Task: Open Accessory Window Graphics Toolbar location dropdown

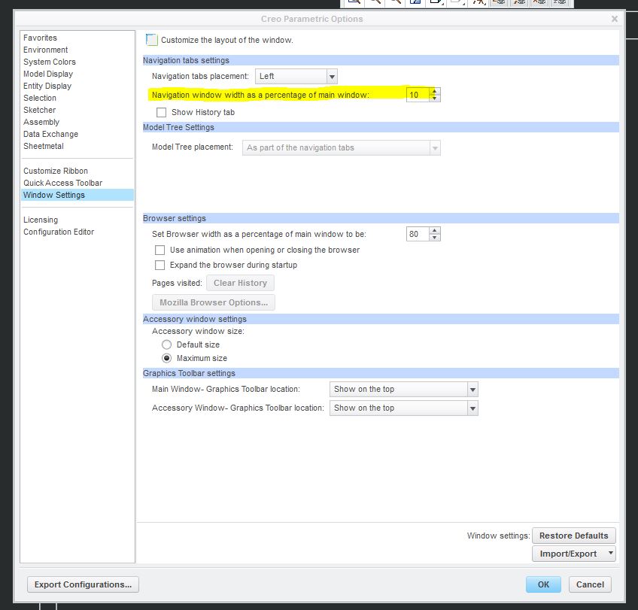Action: pyautogui.click(x=403, y=408)
